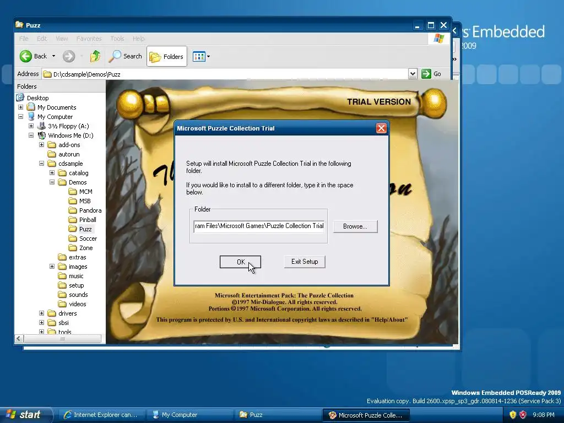Open the Favorites menu
This screenshot has height=423, width=564.
[89, 39]
